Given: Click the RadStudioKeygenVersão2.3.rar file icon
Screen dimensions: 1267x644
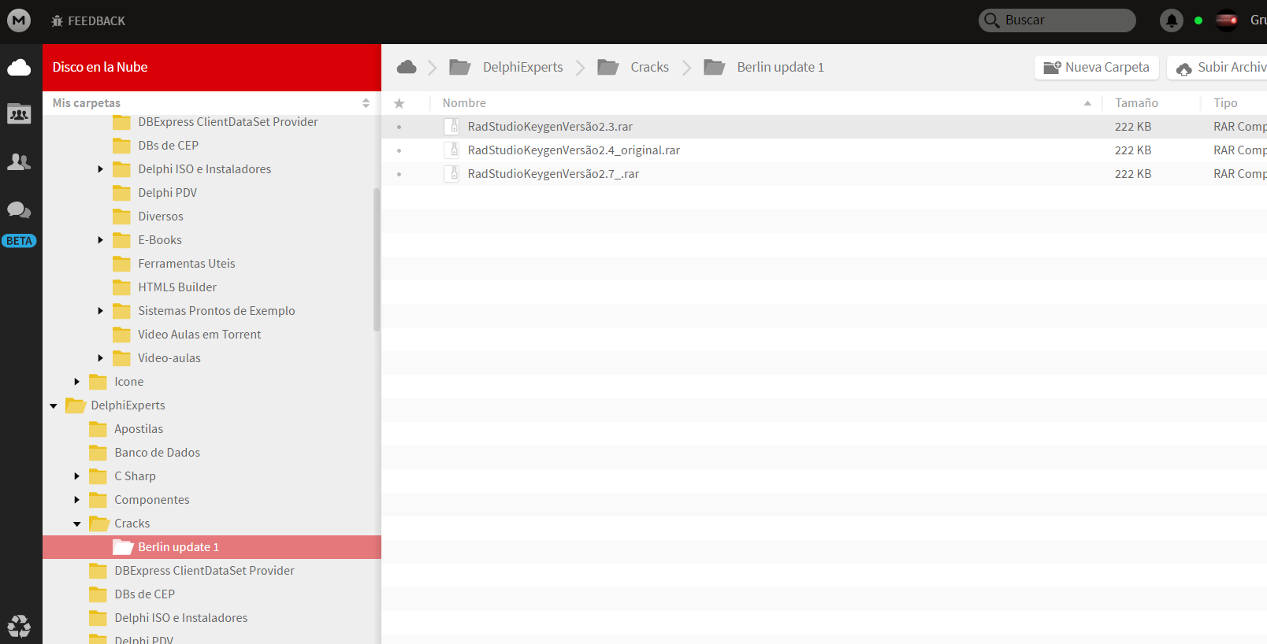Looking at the screenshot, I should 451,126.
